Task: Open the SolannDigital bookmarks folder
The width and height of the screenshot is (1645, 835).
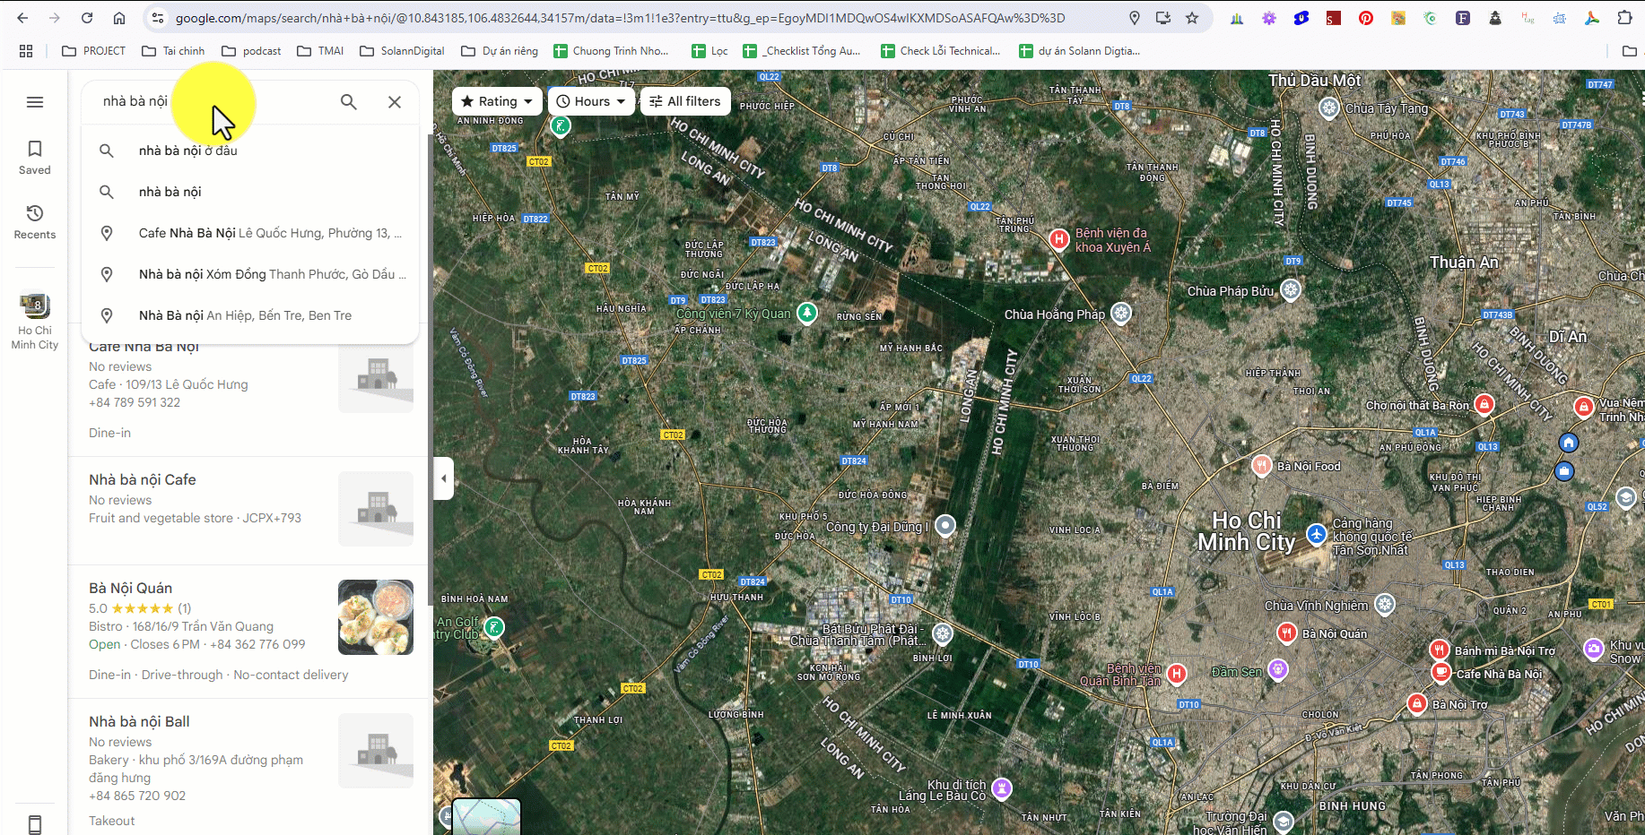Action: point(402,51)
